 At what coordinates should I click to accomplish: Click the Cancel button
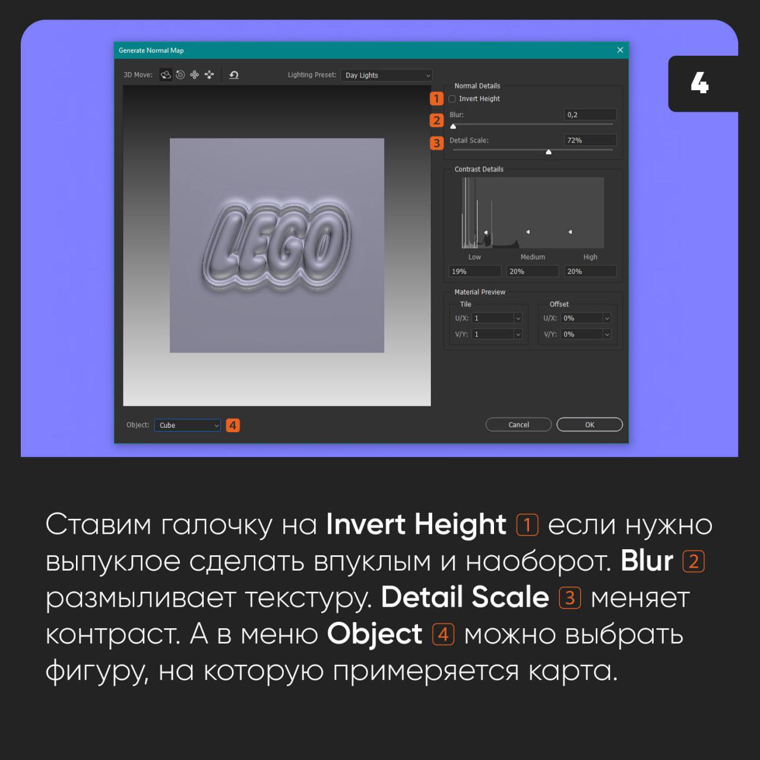point(518,425)
